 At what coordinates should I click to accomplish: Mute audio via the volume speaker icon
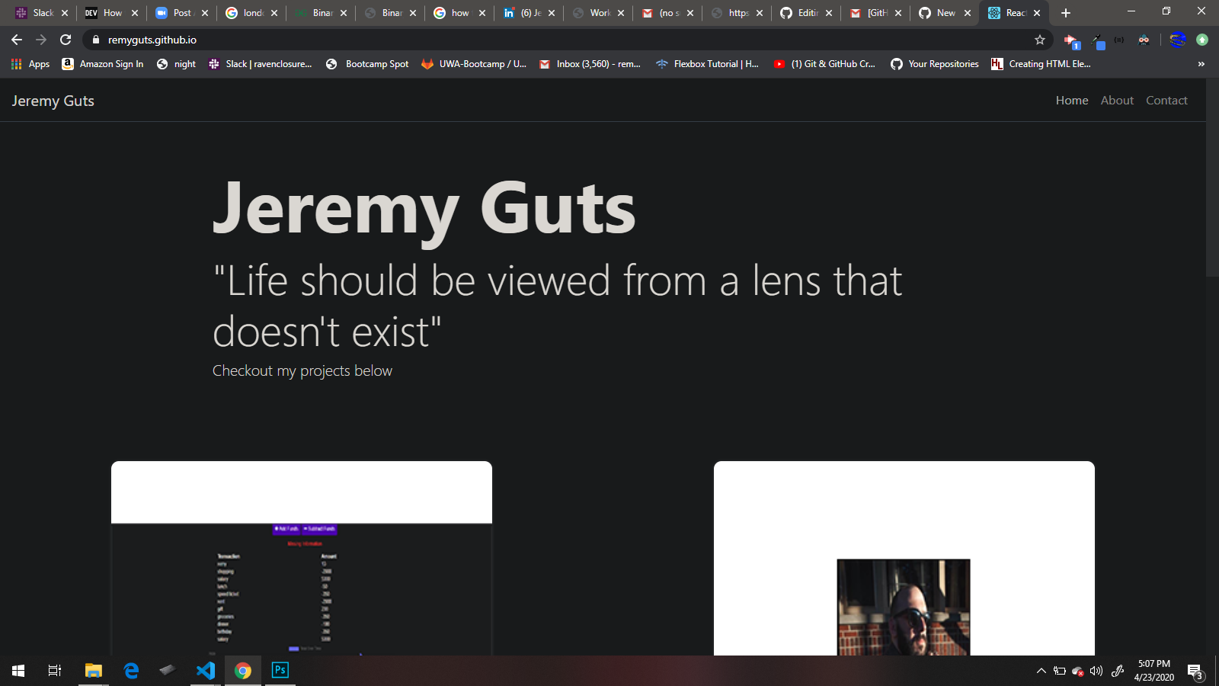[x=1096, y=672]
